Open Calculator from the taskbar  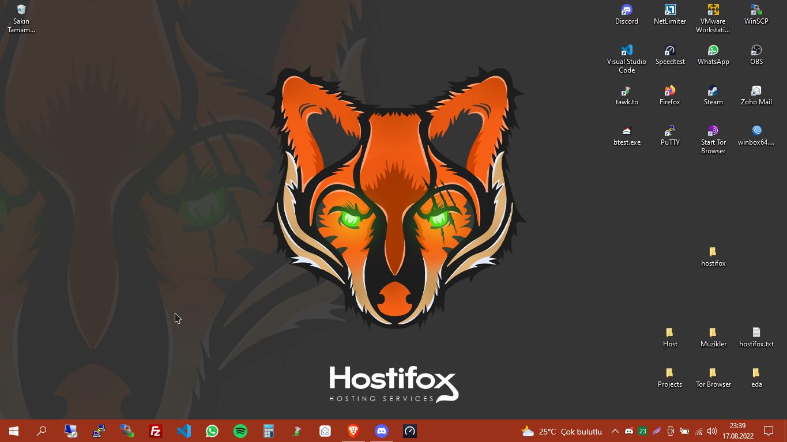tap(269, 431)
